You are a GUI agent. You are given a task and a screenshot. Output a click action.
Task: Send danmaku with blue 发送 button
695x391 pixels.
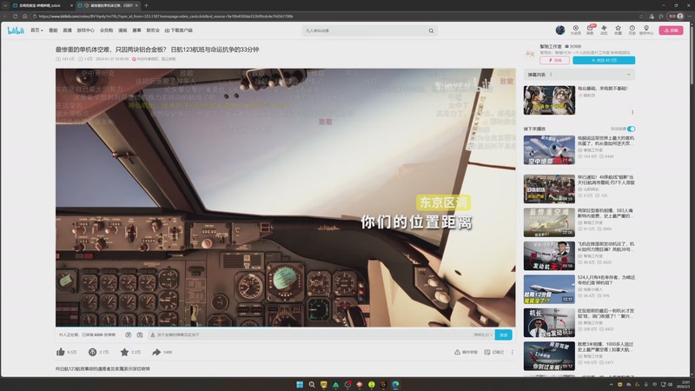click(x=504, y=335)
